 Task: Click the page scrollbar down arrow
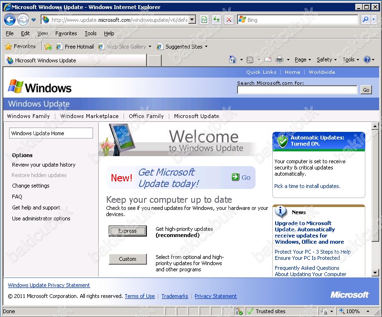pyautogui.click(x=375, y=273)
